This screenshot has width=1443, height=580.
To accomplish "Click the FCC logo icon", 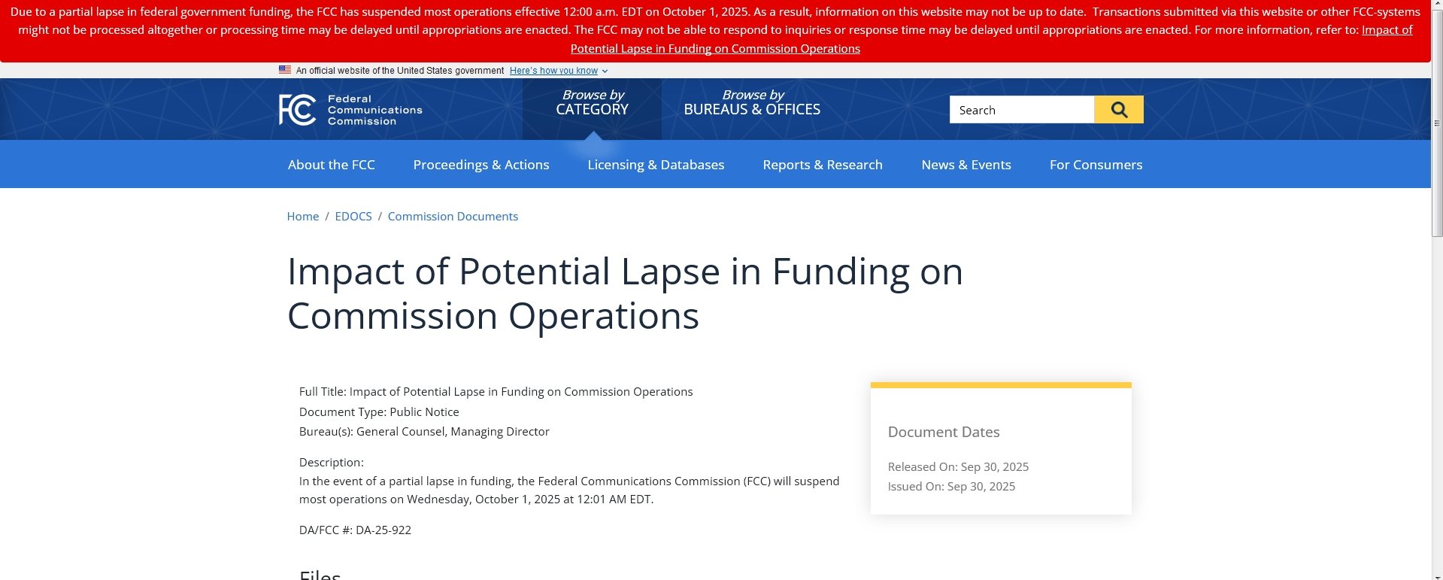I will click(x=297, y=110).
